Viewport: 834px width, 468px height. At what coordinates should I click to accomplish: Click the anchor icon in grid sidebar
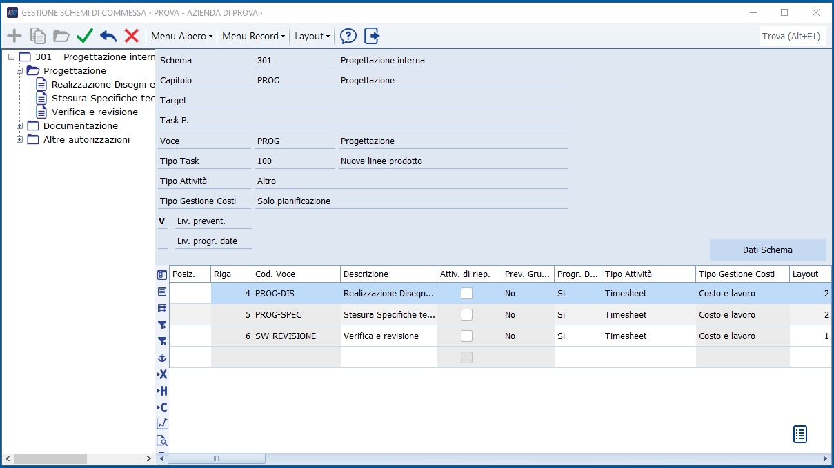tap(162, 358)
